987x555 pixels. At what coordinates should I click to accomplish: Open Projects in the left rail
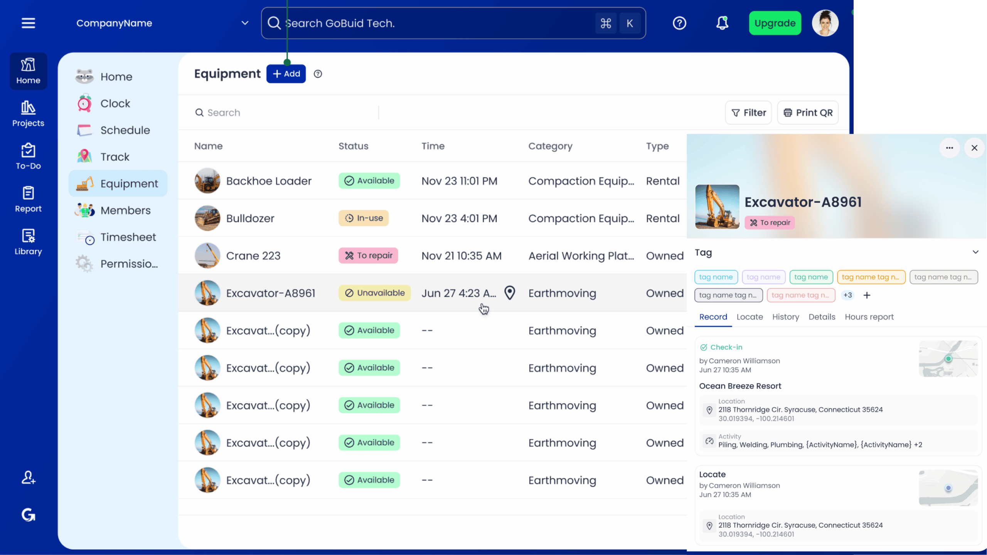point(28,114)
